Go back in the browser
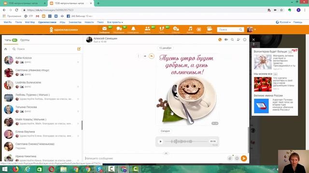Viewport: 309px width, 173px height. pyautogui.click(x=4, y=10)
